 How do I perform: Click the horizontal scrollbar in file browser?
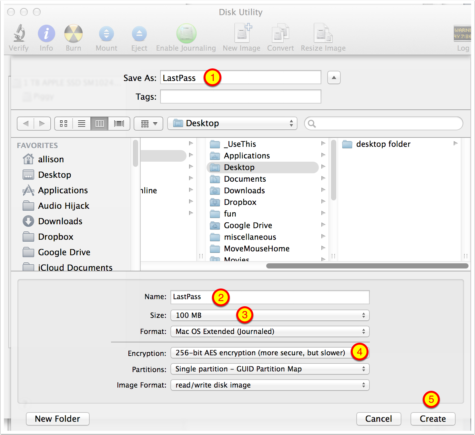[x=367, y=266]
